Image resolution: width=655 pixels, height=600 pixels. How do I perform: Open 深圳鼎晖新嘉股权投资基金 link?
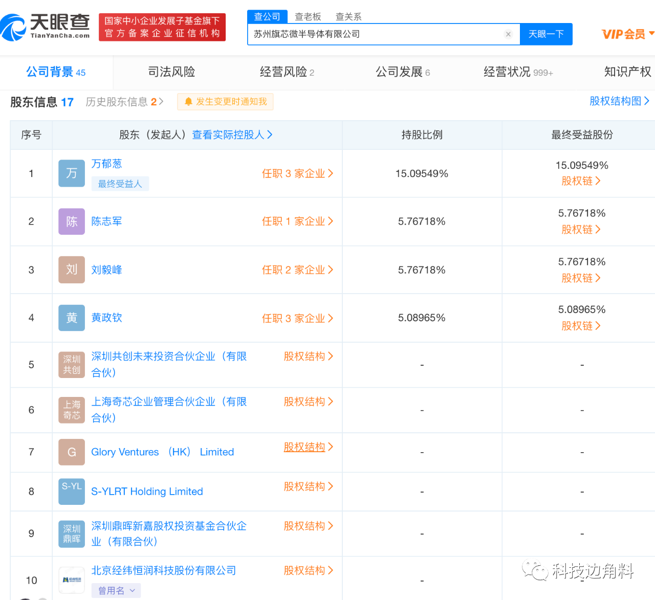pyautogui.click(x=169, y=534)
